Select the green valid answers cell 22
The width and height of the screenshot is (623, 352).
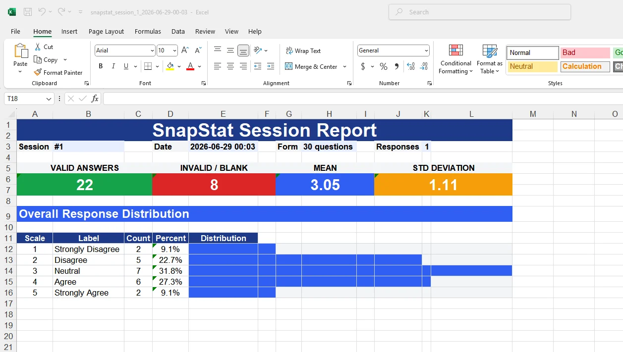click(x=84, y=185)
